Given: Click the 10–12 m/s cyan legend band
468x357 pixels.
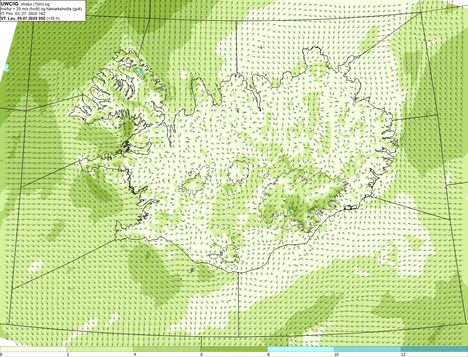Looking at the screenshot, I should coord(367,349).
